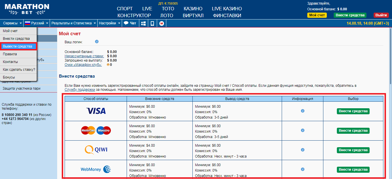392x179 pixels.
Task: Click the red M Marathon icon
Action: (x=161, y=23)
